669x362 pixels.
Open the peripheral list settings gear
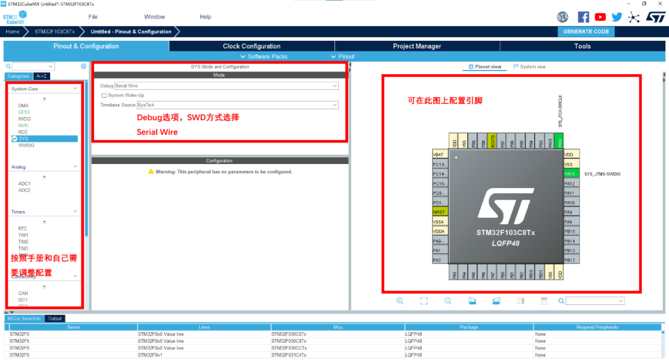(x=84, y=66)
